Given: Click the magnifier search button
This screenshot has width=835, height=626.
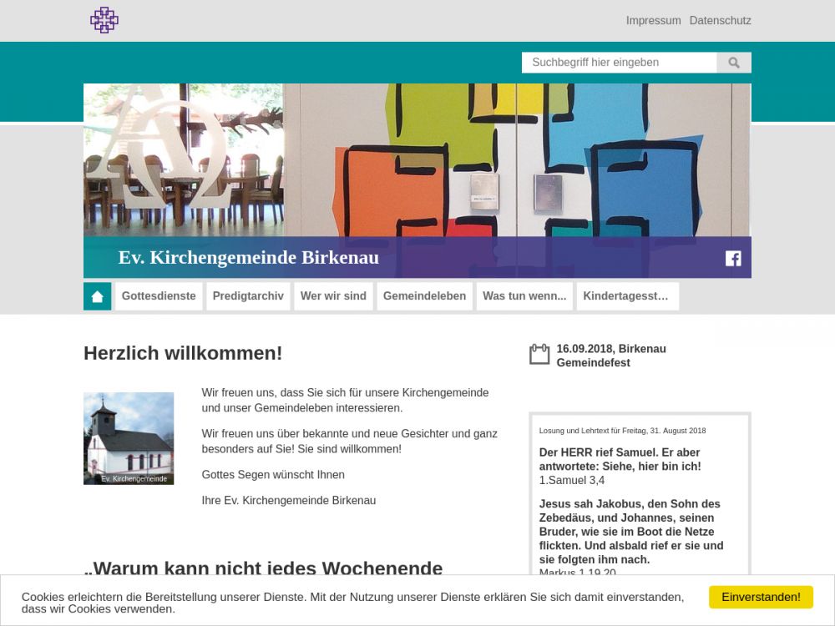Looking at the screenshot, I should [734, 63].
